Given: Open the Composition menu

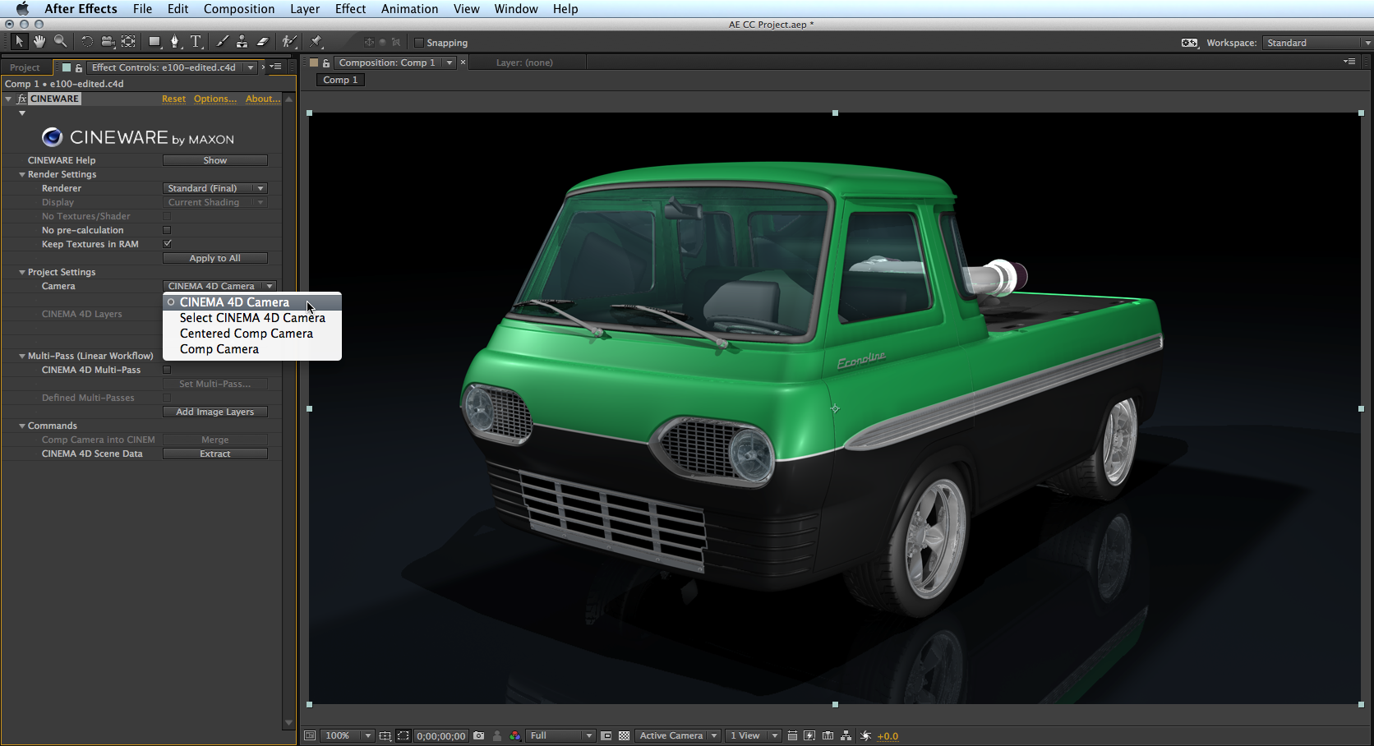Looking at the screenshot, I should pos(239,8).
